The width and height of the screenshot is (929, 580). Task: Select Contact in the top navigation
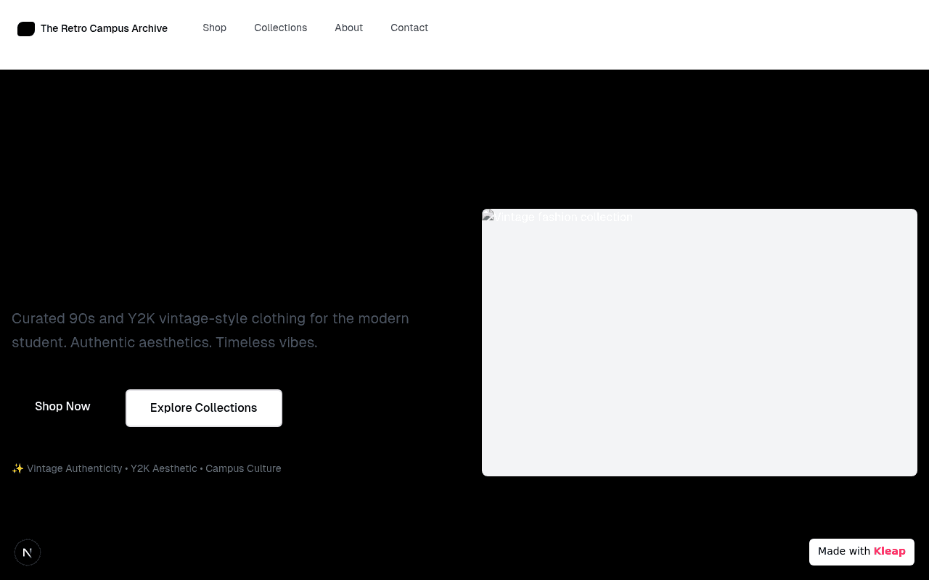pos(409,28)
